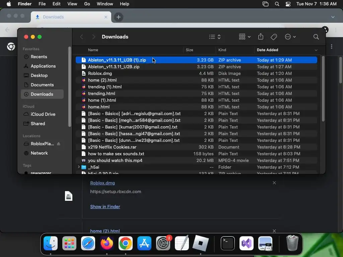The image size is (343, 257).
Task: Open the Window menu in menu bar
Action: 105,4
